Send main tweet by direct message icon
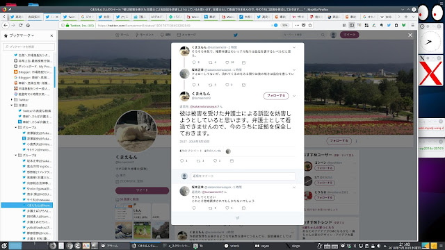Image resolution: width=445 pixels, height=250 pixels. [x=232, y=160]
